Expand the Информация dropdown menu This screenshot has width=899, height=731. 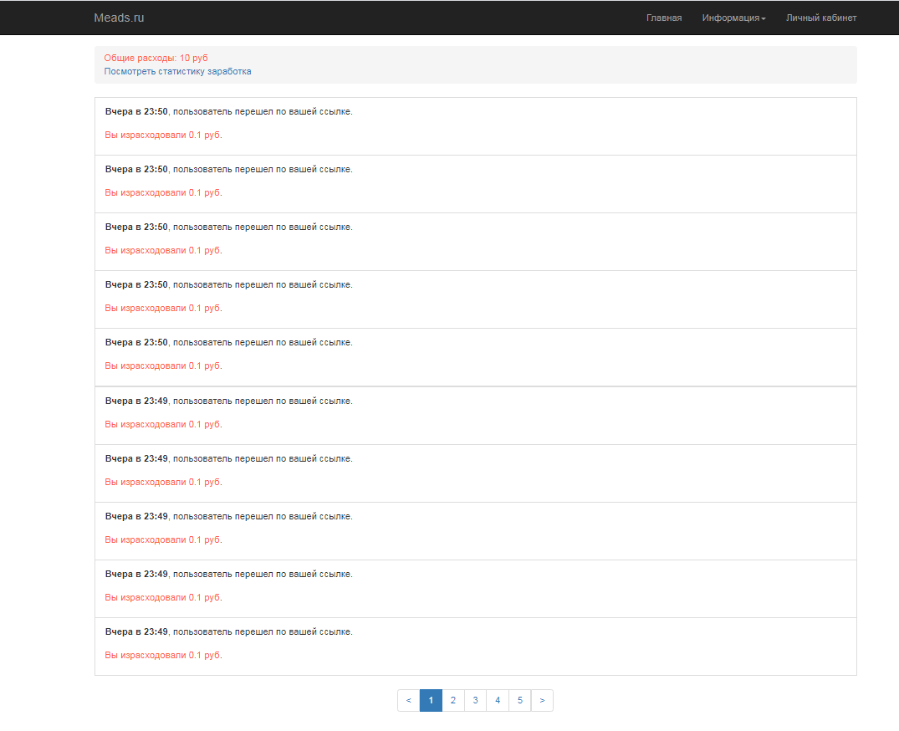(x=733, y=18)
